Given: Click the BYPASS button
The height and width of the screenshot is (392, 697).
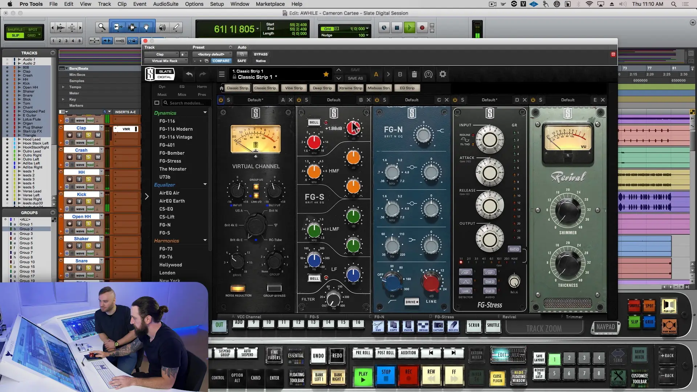Looking at the screenshot, I should click(x=261, y=54).
